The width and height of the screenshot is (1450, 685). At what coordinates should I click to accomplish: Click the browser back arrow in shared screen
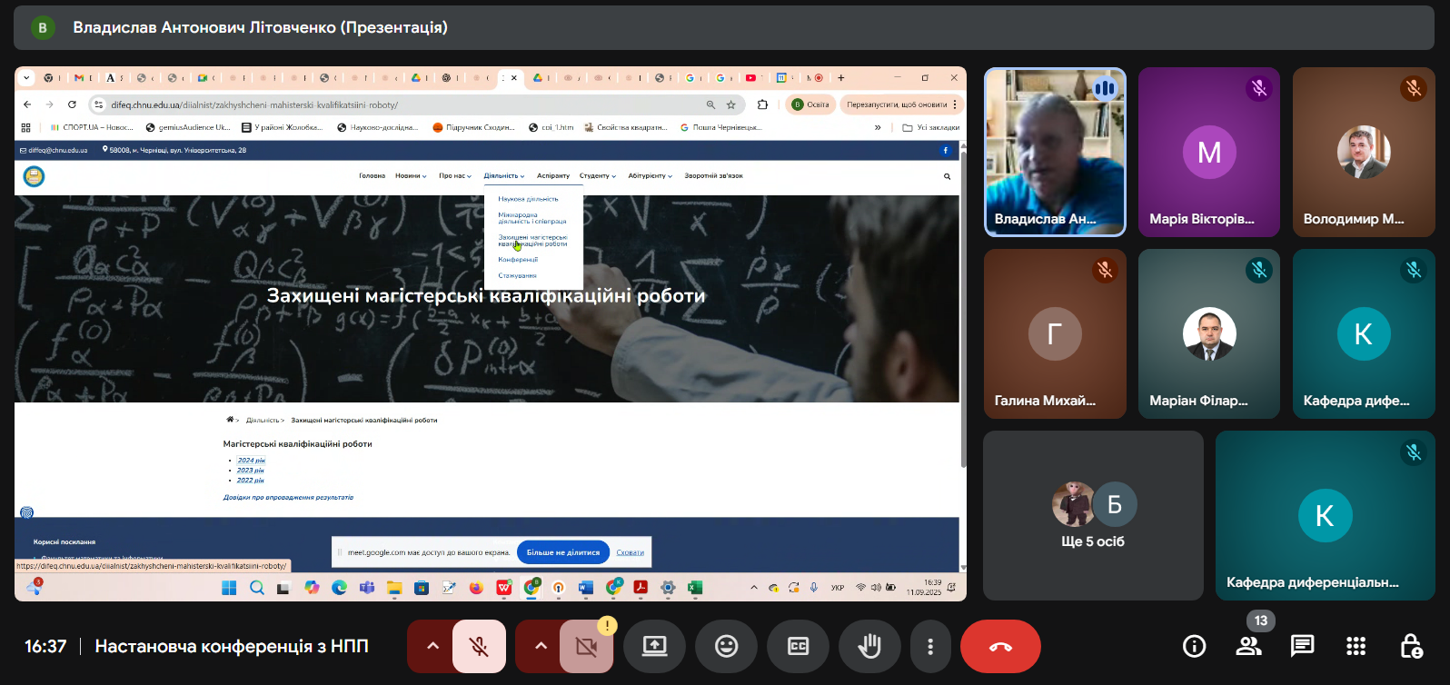click(27, 104)
